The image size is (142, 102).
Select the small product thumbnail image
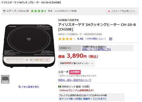point(5,79)
